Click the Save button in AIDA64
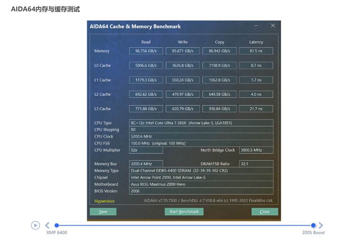The height and width of the screenshot is (239, 338). click(x=103, y=212)
